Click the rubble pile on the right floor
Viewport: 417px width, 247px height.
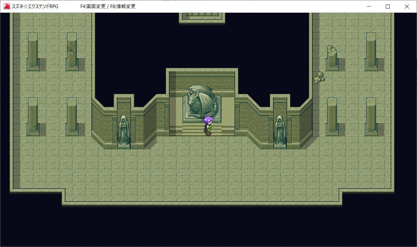coord(319,77)
